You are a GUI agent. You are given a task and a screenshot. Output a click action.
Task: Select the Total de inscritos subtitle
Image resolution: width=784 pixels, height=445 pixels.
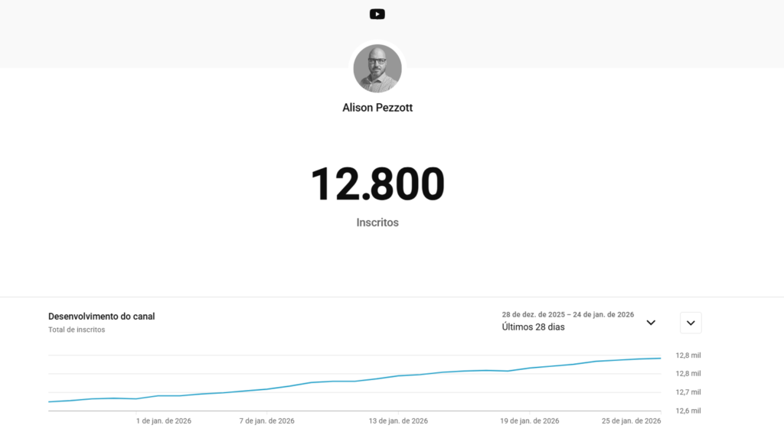[x=77, y=330]
